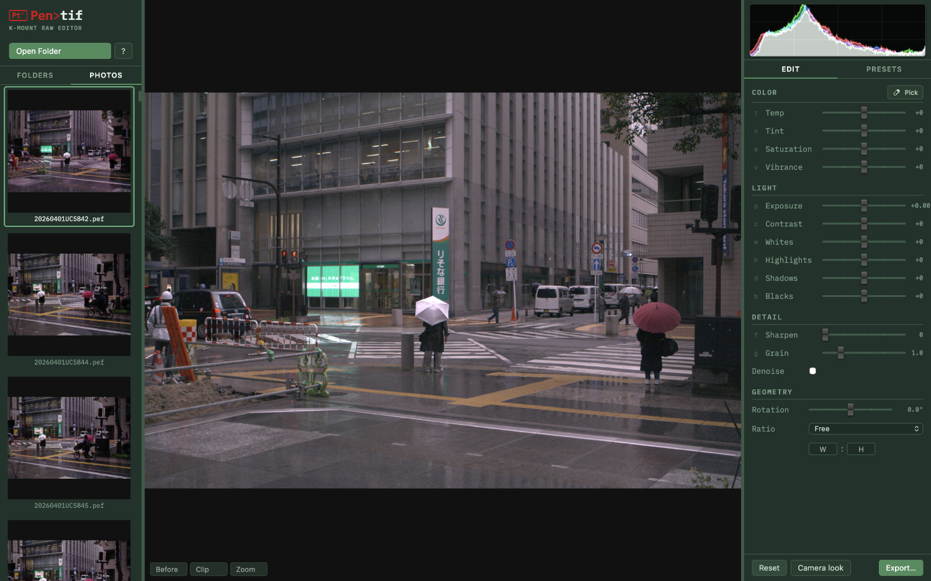Click the Pentif logo icon
This screenshot has width=931, height=581.
click(x=18, y=16)
